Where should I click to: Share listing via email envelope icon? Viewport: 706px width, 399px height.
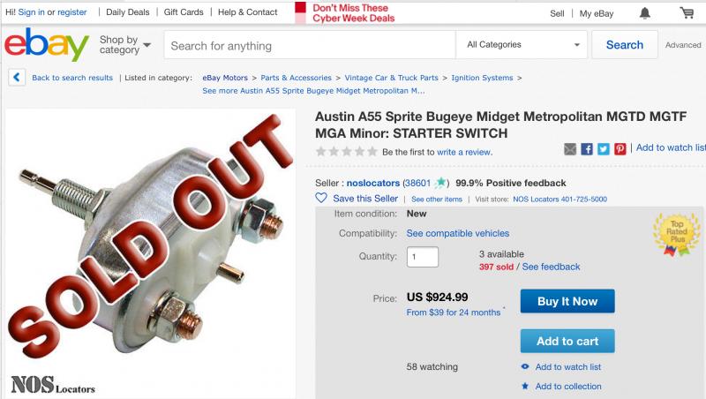pyautogui.click(x=570, y=149)
